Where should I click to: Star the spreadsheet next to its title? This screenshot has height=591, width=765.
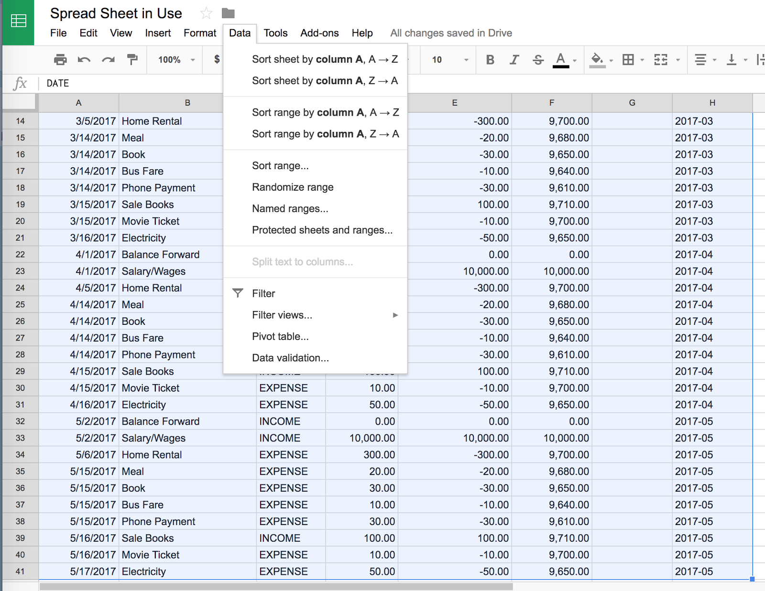coord(206,13)
